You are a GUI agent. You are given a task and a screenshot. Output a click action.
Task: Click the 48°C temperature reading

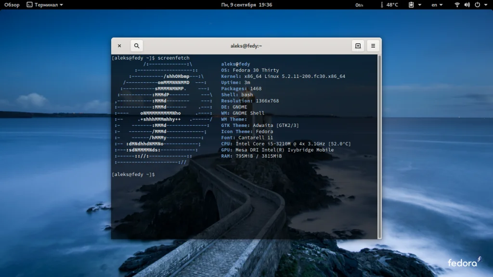(392, 5)
